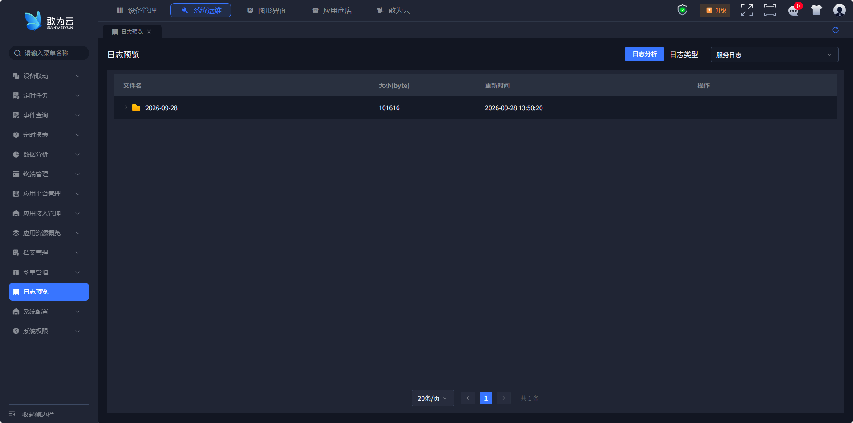853x423 pixels.
Task: Click the next page arrow
Action: 504,398
